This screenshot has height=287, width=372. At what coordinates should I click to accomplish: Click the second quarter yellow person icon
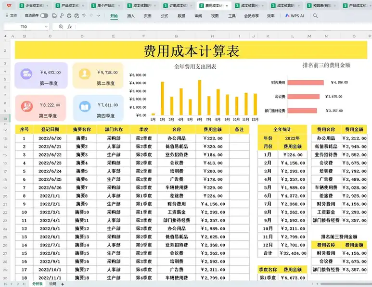pos(85,74)
